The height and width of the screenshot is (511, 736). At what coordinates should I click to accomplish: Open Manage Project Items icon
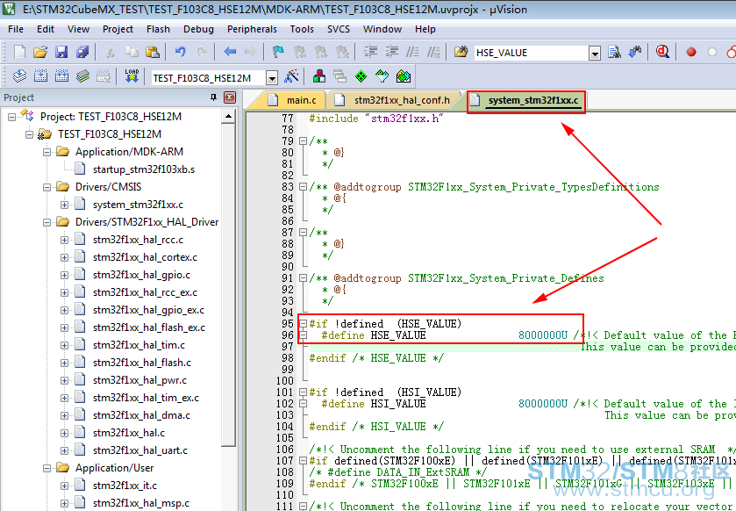tap(319, 76)
